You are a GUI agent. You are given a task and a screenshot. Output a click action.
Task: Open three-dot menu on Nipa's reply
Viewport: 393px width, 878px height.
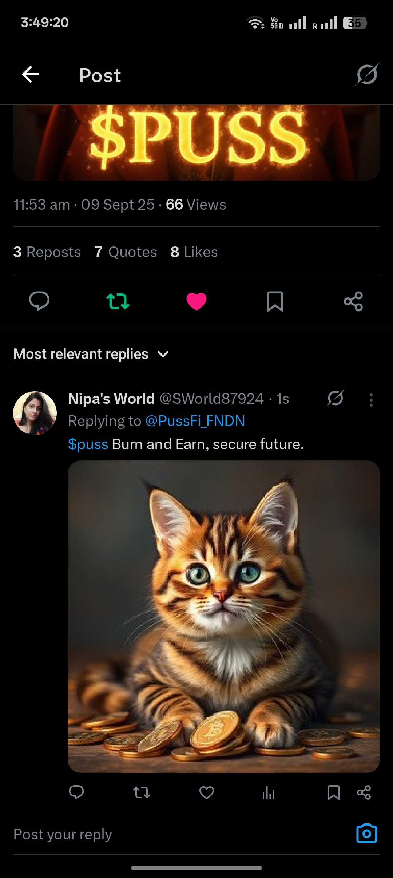pyautogui.click(x=371, y=400)
